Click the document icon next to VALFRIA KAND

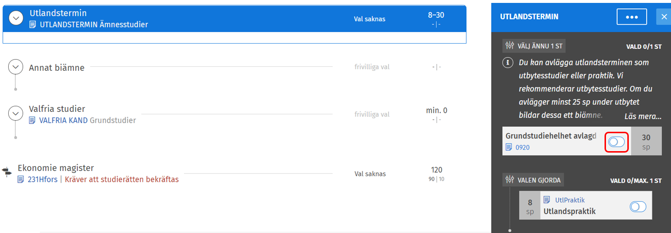tap(33, 120)
